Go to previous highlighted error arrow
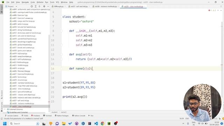 218,10
